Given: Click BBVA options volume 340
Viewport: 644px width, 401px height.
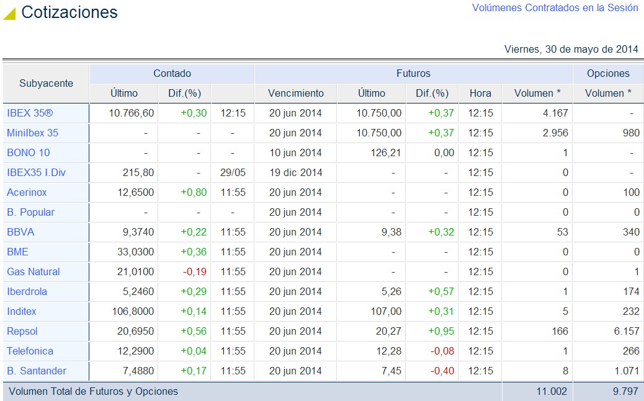Looking at the screenshot, I should point(631,232).
